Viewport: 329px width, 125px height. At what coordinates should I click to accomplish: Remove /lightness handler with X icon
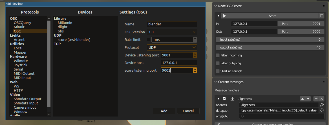(321, 99)
